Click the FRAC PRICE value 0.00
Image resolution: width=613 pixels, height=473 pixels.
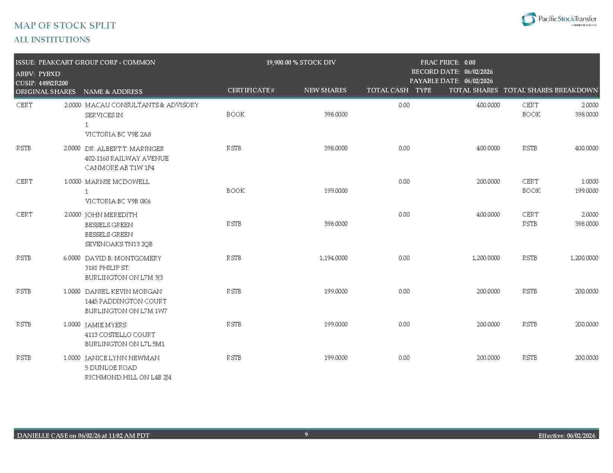470,62
